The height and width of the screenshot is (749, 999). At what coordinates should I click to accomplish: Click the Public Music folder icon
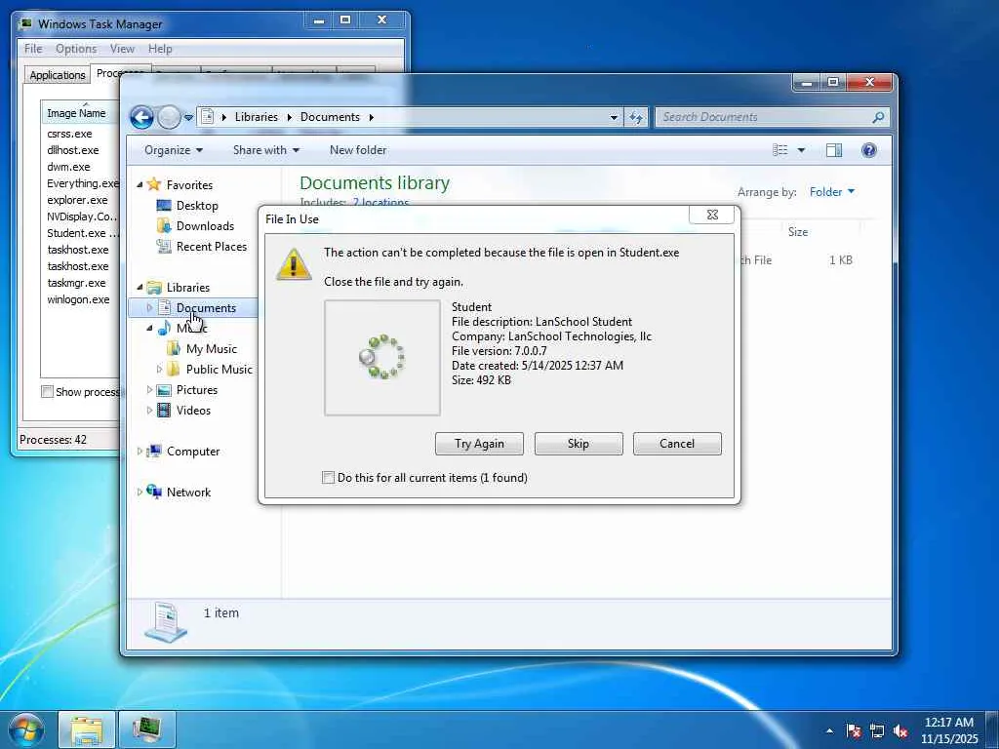coord(174,370)
